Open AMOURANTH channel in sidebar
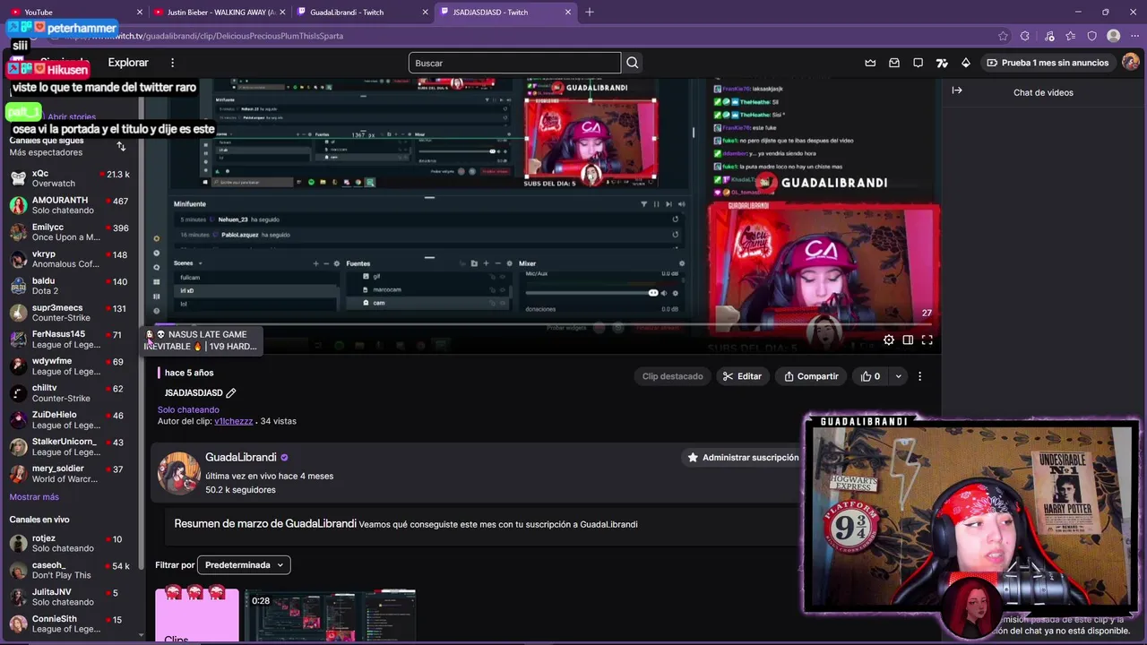 (x=70, y=205)
